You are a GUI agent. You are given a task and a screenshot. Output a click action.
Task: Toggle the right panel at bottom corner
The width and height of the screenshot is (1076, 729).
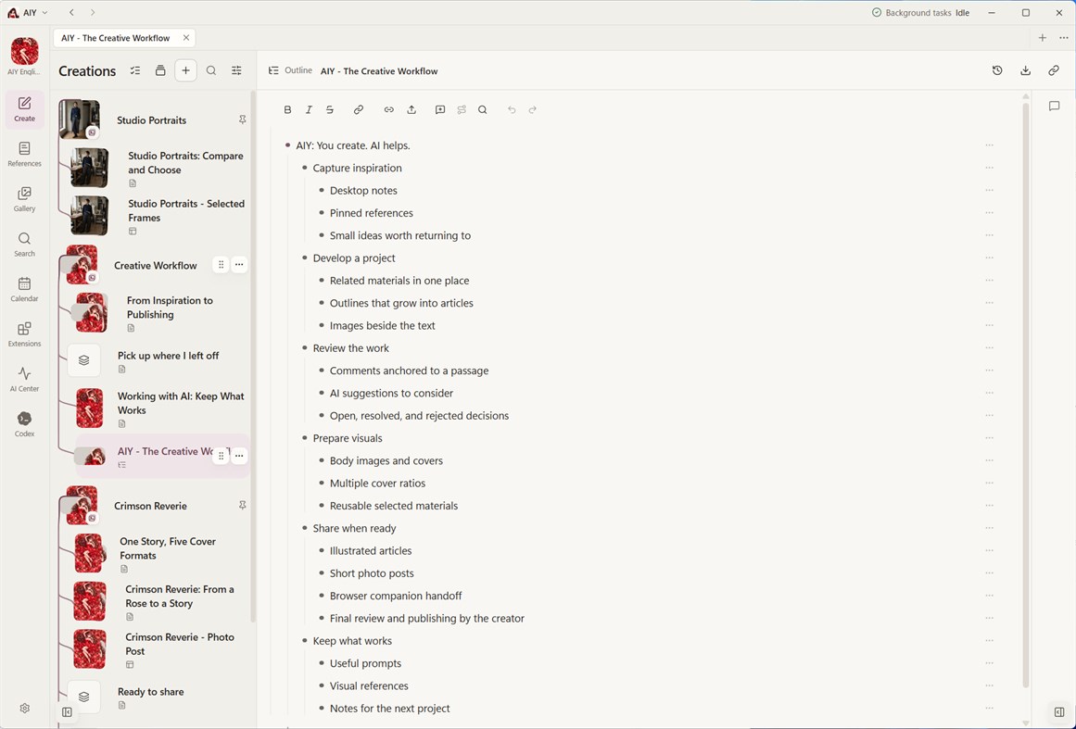[1059, 711]
